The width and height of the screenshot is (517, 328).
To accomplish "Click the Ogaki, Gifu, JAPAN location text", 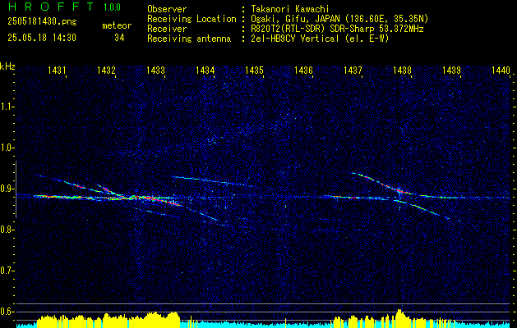I will tap(339, 19).
